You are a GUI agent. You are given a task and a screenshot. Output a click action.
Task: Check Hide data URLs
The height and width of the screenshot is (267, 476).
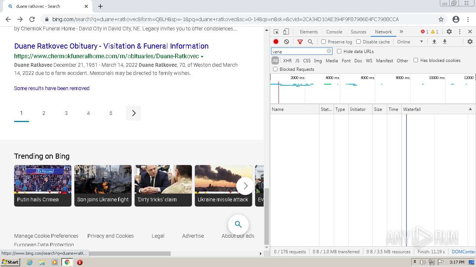339,52
